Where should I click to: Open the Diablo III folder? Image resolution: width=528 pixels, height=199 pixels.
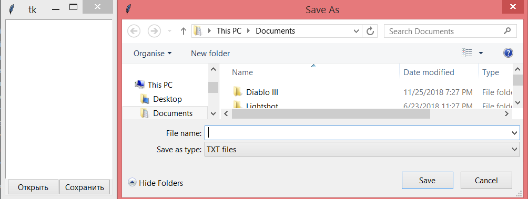coord(262,92)
